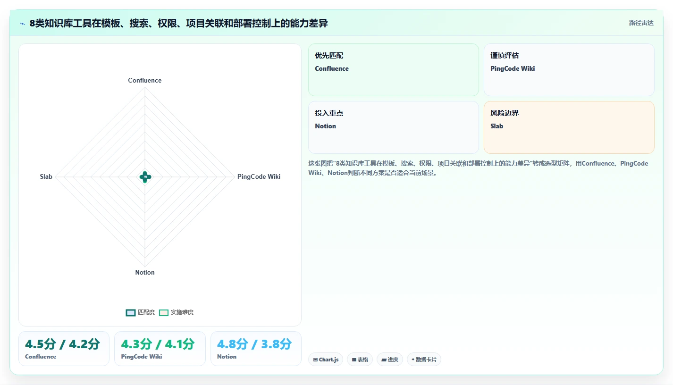Screen dimensions: 673x385
Task: Click the description paragraph starting 这张图把
Action: tap(478, 168)
